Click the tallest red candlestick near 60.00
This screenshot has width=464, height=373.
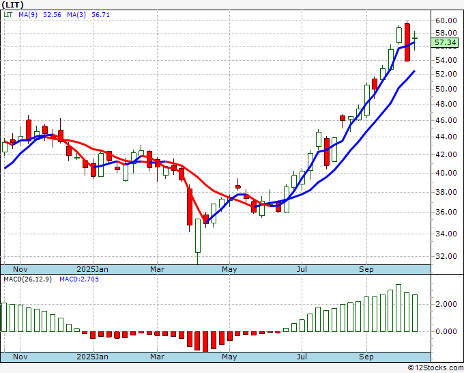(407, 41)
